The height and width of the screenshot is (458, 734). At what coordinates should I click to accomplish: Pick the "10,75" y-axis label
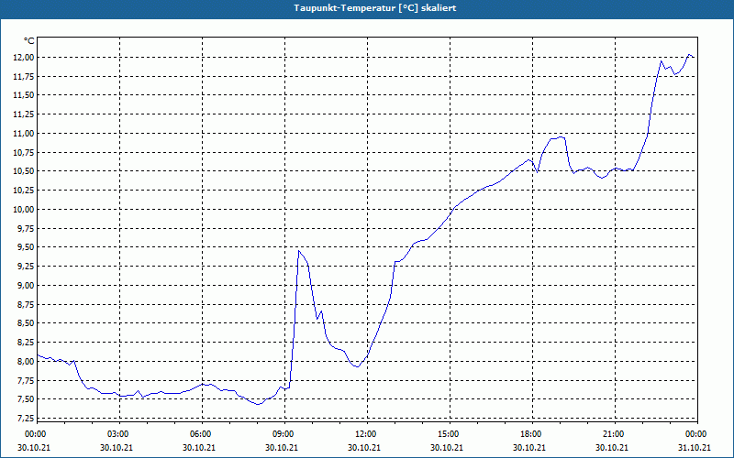[x=25, y=152]
